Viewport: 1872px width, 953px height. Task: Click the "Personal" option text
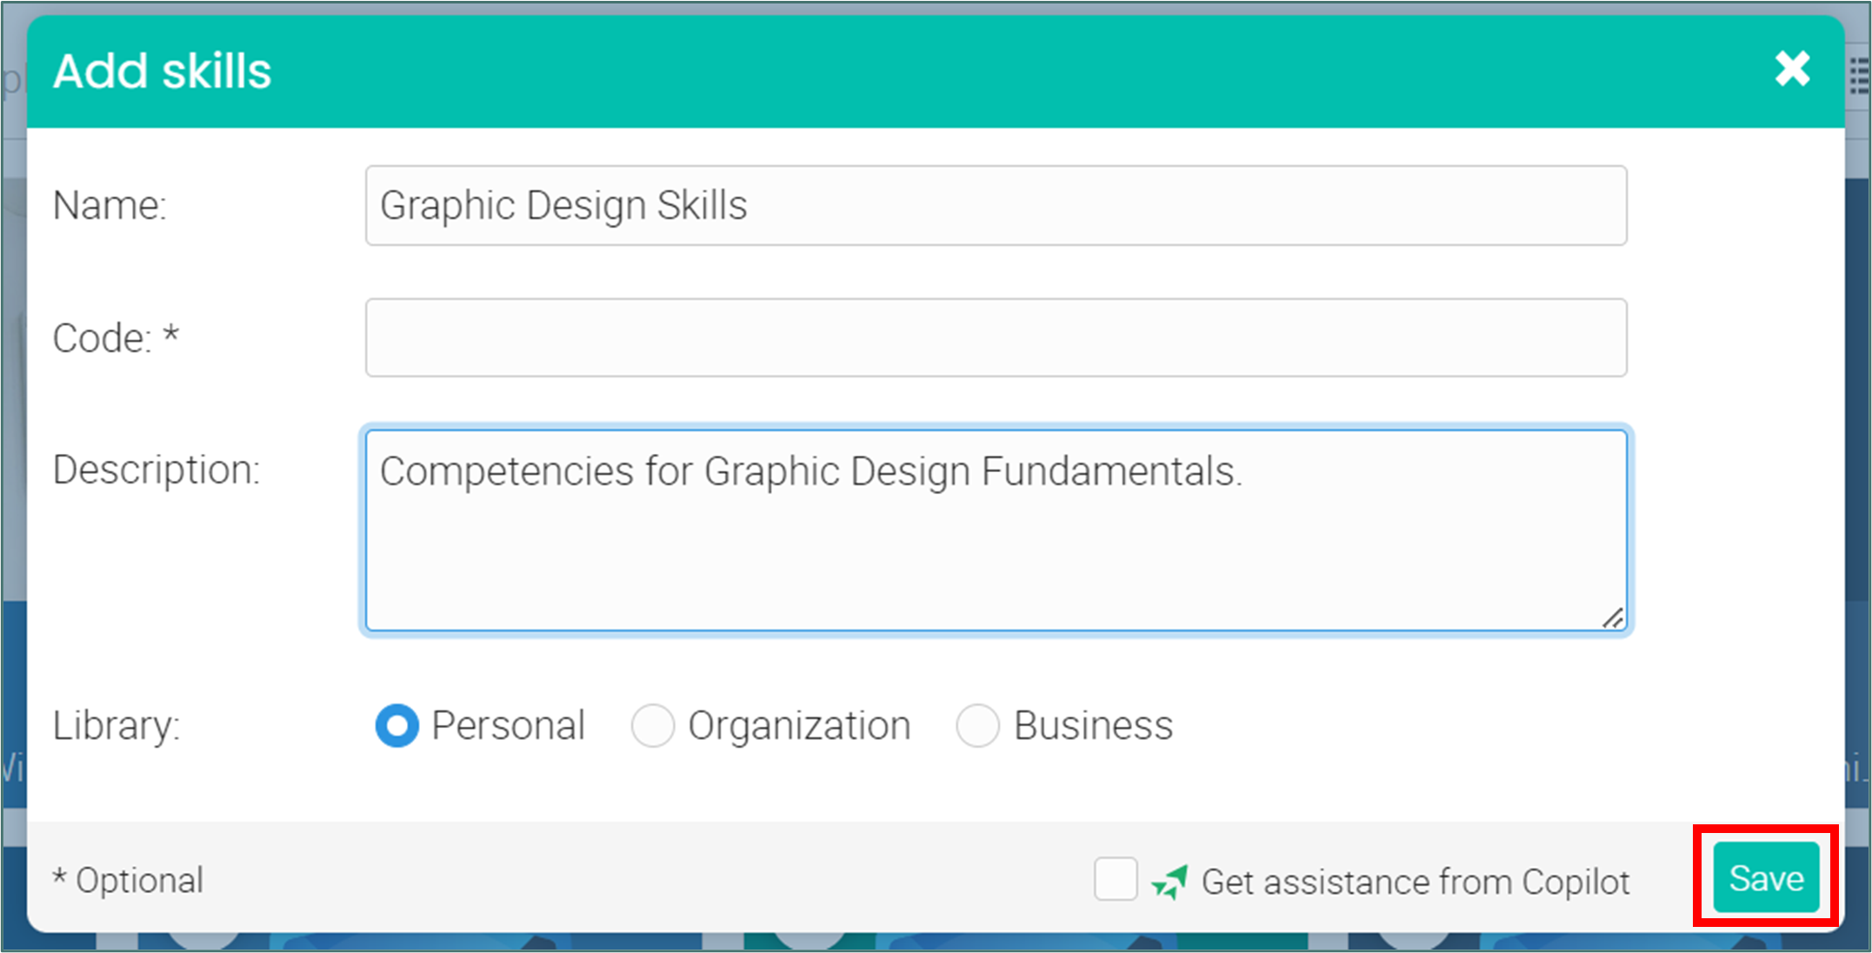coord(508,725)
